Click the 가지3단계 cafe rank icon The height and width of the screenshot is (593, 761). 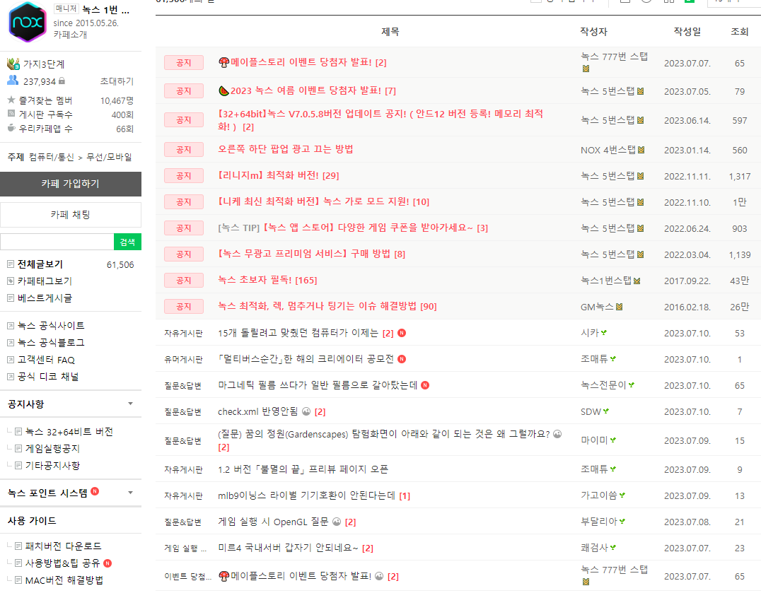click(x=13, y=64)
